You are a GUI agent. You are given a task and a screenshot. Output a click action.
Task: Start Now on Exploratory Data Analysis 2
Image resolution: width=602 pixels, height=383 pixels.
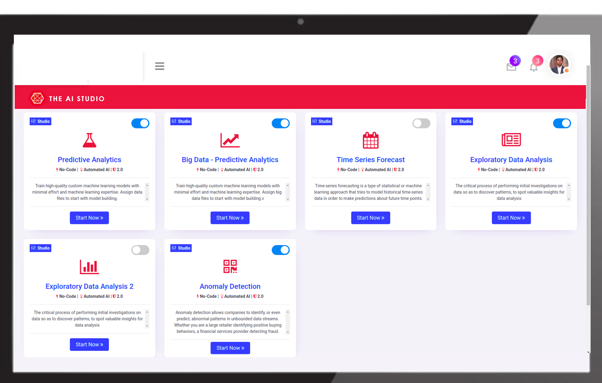pyautogui.click(x=89, y=345)
